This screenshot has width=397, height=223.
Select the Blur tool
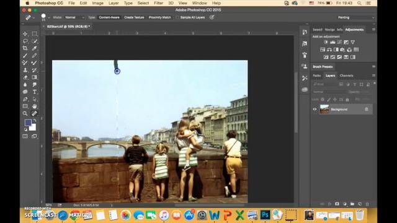(25, 85)
